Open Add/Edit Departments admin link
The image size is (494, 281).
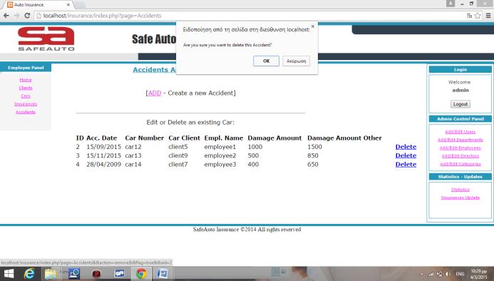pos(460,140)
